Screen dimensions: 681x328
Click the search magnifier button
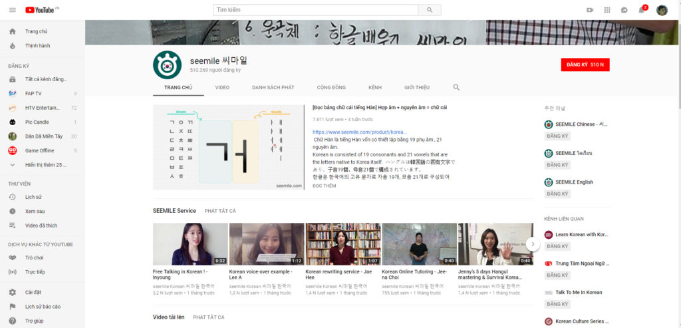click(430, 10)
